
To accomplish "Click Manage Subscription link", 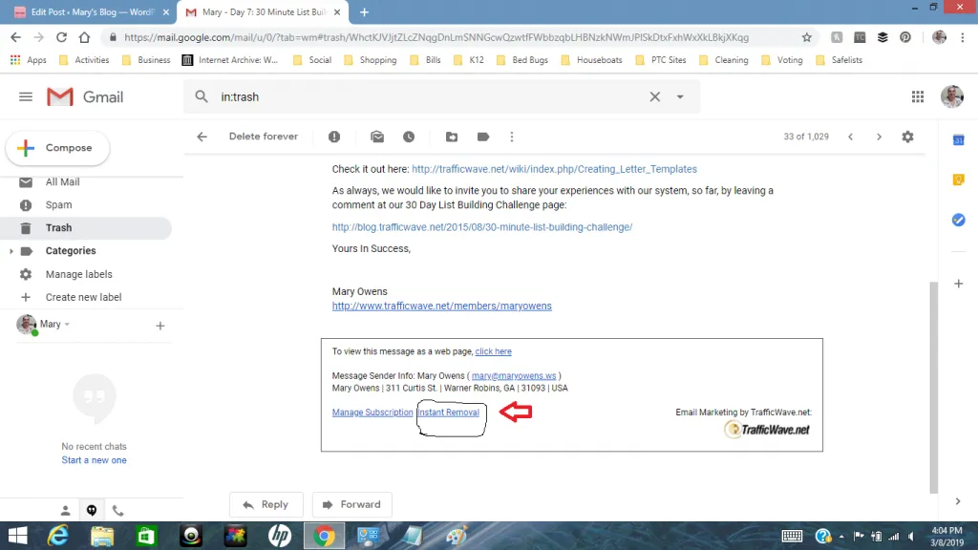I will [372, 412].
